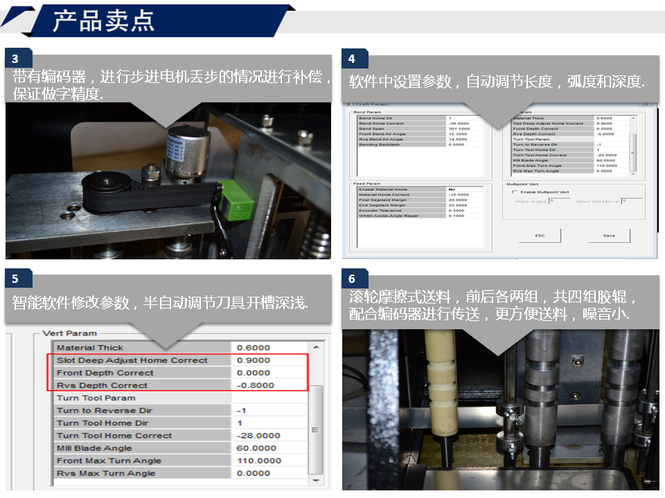Click the number 6 badge icon

point(352,279)
